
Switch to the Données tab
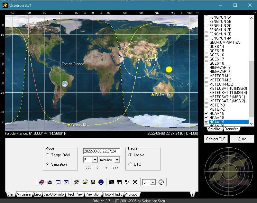(x=232, y=129)
